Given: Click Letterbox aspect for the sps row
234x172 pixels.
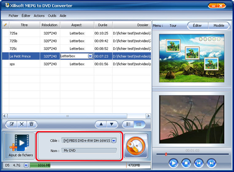Looking at the screenshot, I should coord(77,64).
